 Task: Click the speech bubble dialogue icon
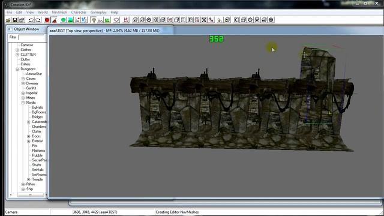coord(116,20)
